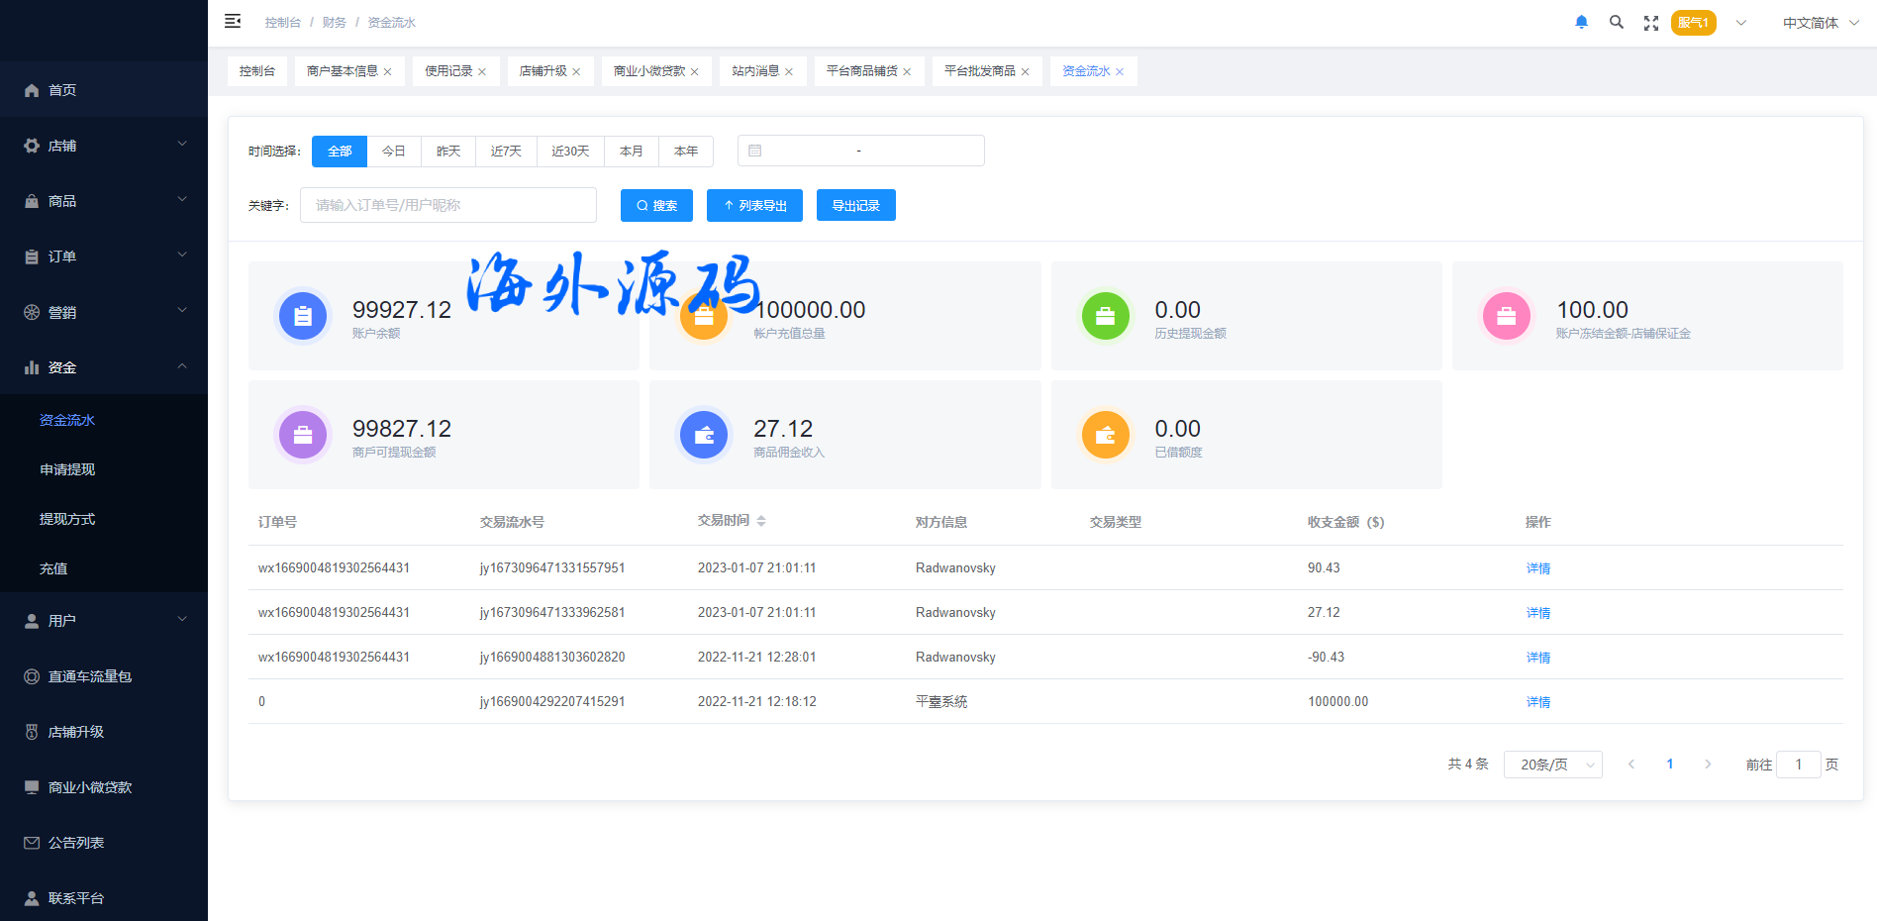Viewport: 1877px width, 921px height.
Task: Close the 商业小微贷款 tab
Action: coord(695,72)
